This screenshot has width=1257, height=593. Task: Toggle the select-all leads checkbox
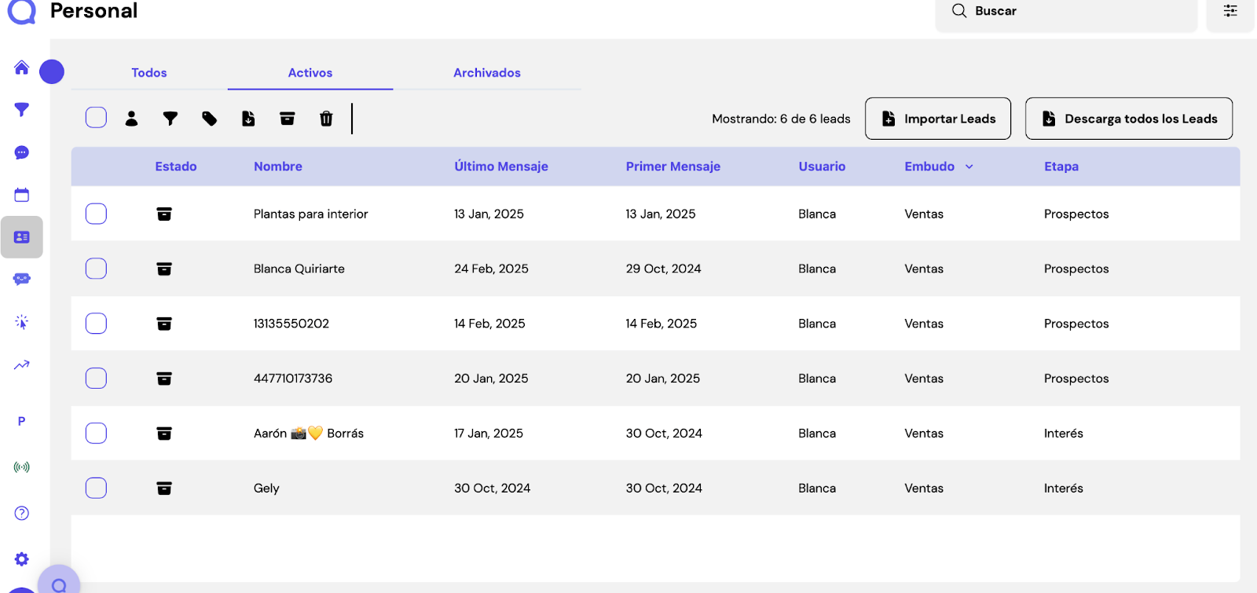coord(96,118)
